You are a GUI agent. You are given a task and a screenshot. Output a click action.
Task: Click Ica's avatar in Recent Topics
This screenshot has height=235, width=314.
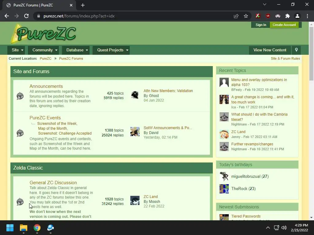[x=224, y=99]
